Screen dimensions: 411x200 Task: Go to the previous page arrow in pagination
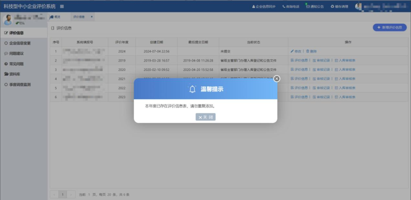tap(54, 195)
